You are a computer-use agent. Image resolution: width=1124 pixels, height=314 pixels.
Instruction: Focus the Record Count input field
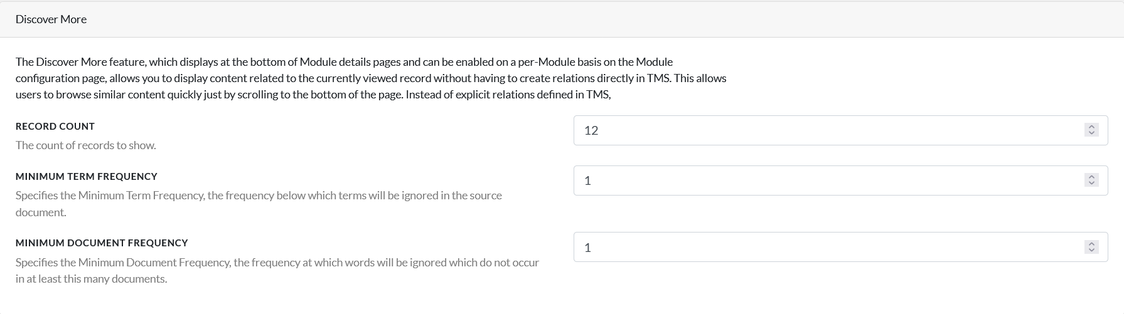(816, 130)
